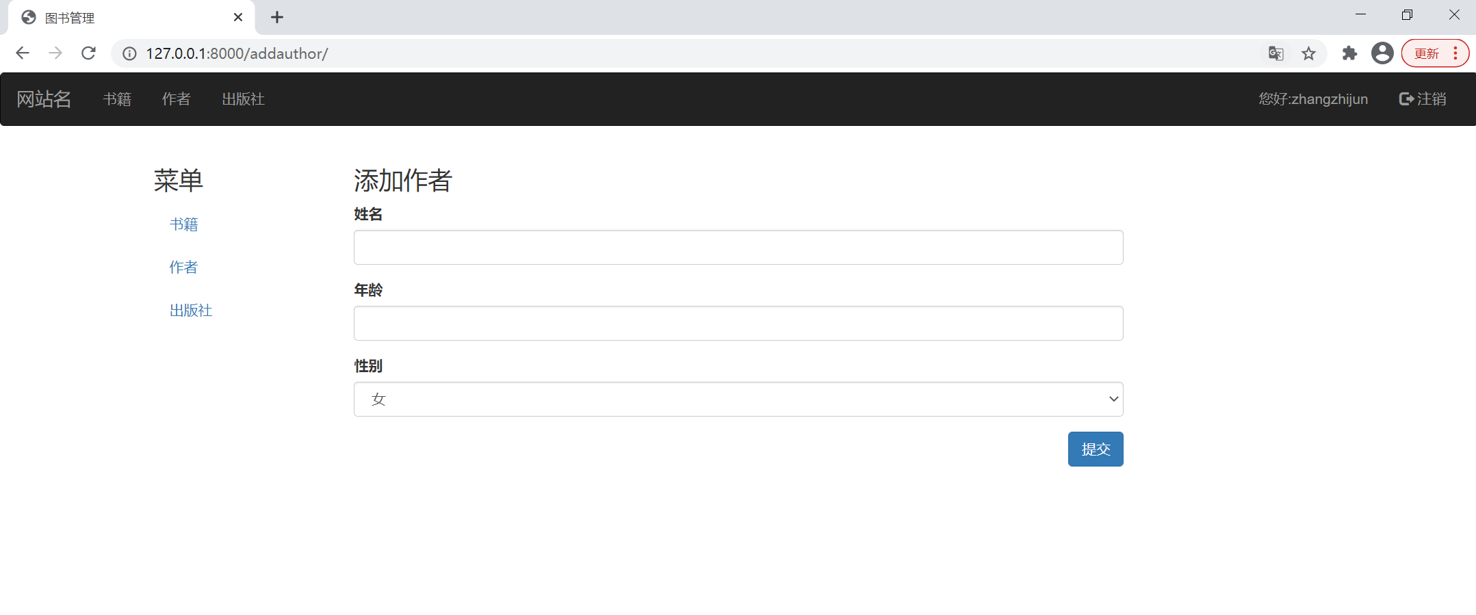Click the 更新 browser update button
The image size is (1476, 615).
(x=1427, y=53)
